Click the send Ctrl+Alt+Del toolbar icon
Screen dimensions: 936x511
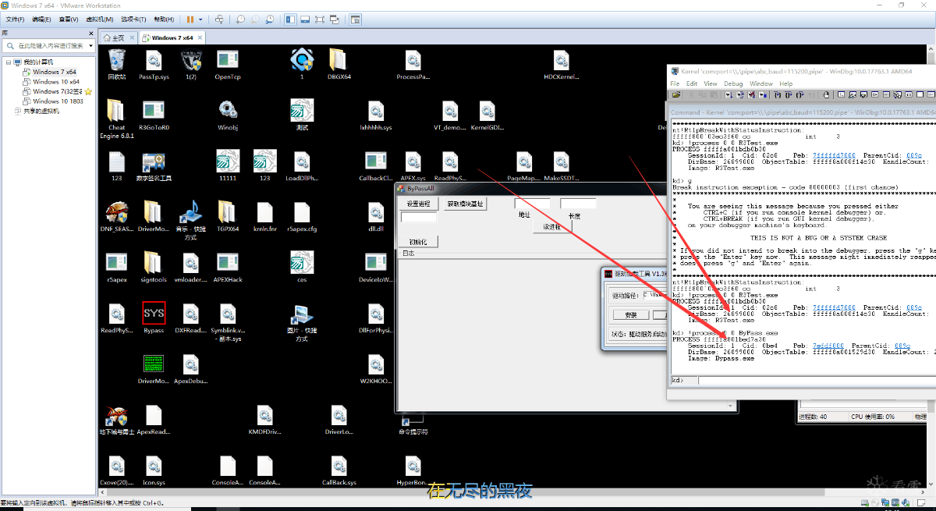pos(219,19)
